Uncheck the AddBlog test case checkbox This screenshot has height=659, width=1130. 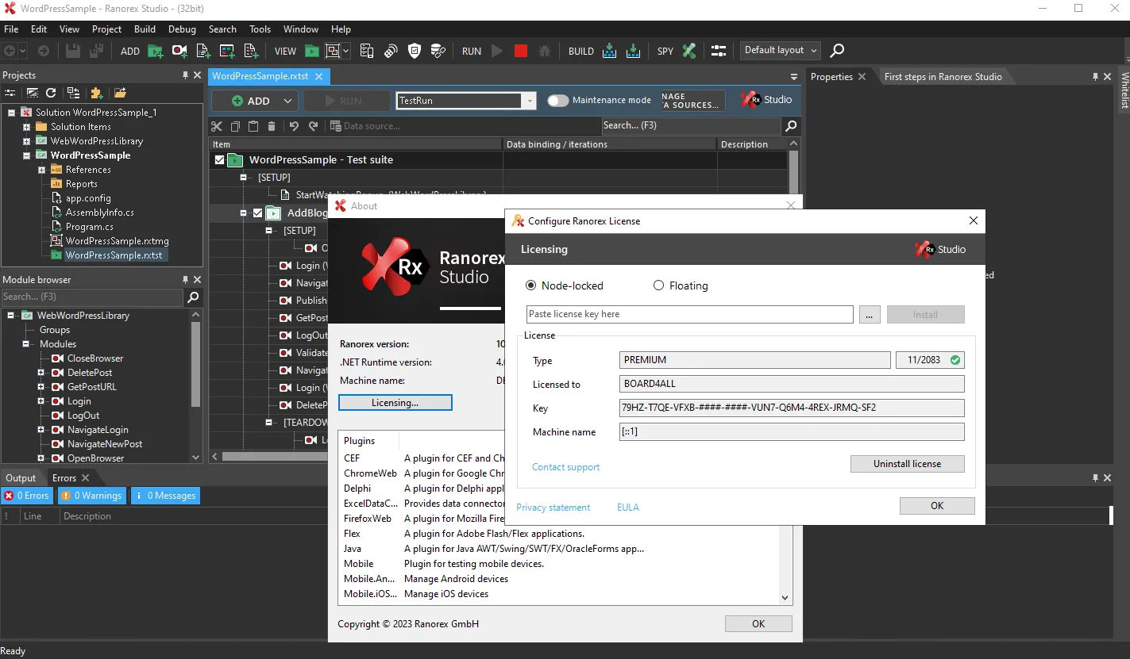pos(257,213)
